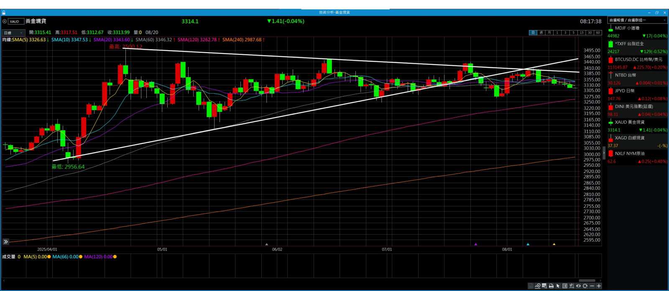Click the orange dot next to MA(66) 0.00
Viewport: 669px width, 291px height.
point(81,257)
